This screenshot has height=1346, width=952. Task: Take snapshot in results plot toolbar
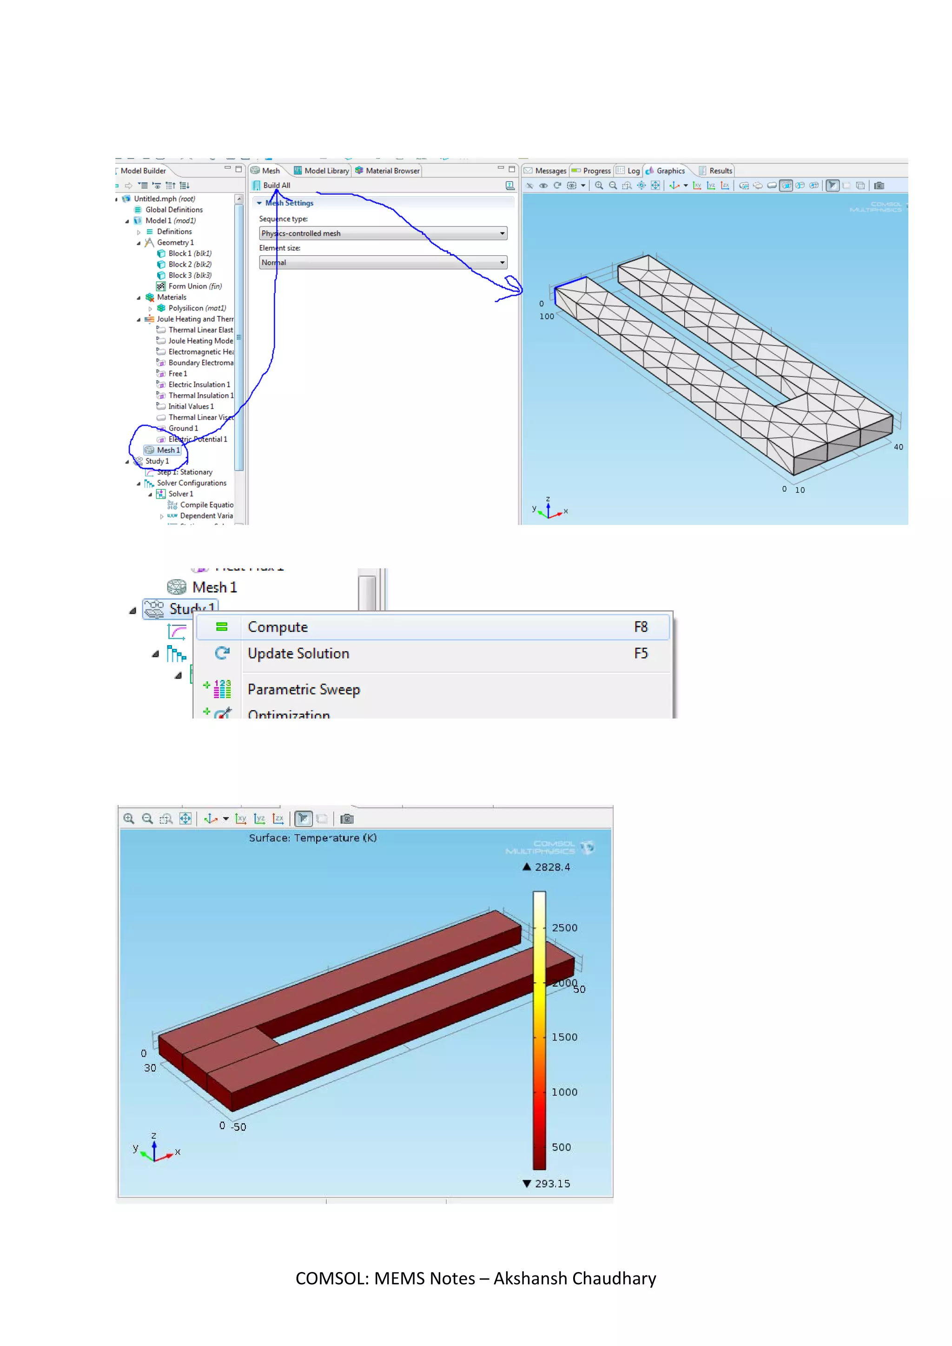(347, 819)
